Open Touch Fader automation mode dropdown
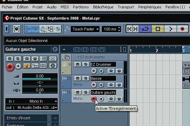This screenshot has height=126, width=190. [85, 29]
